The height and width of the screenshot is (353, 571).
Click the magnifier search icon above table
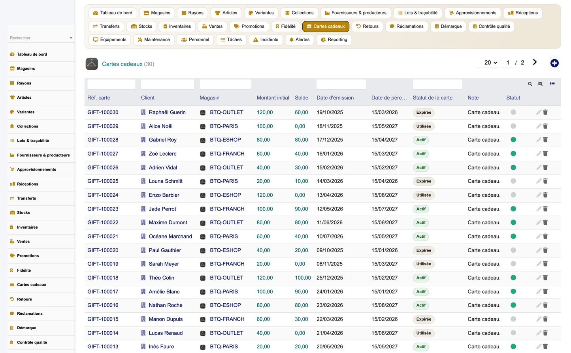pos(530,84)
